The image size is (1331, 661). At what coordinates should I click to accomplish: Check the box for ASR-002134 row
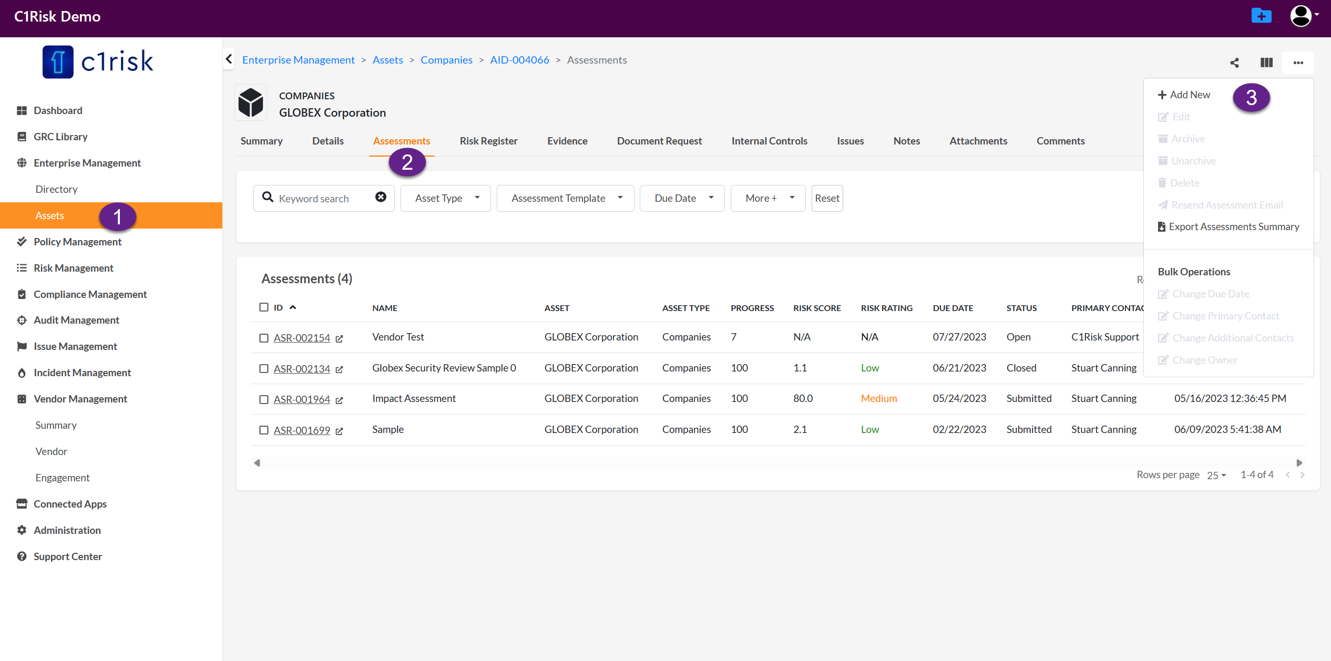tap(264, 369)
